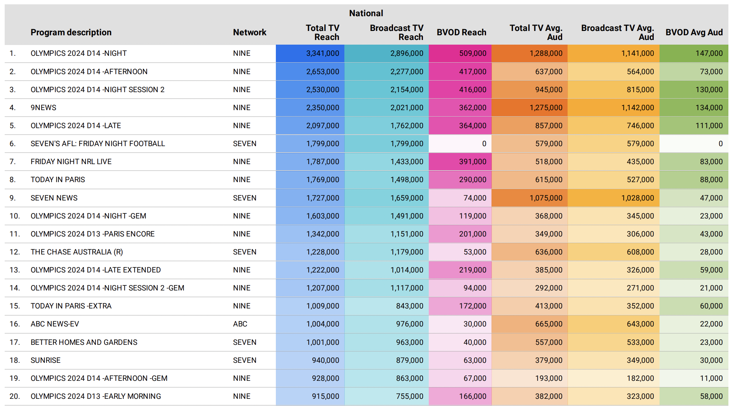Click the 1,275,000 Total TV Avg Aud cell

[x=529, y=108]
